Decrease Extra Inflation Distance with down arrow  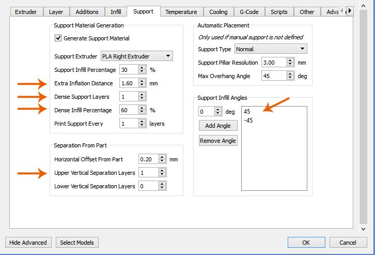(142, 85)
